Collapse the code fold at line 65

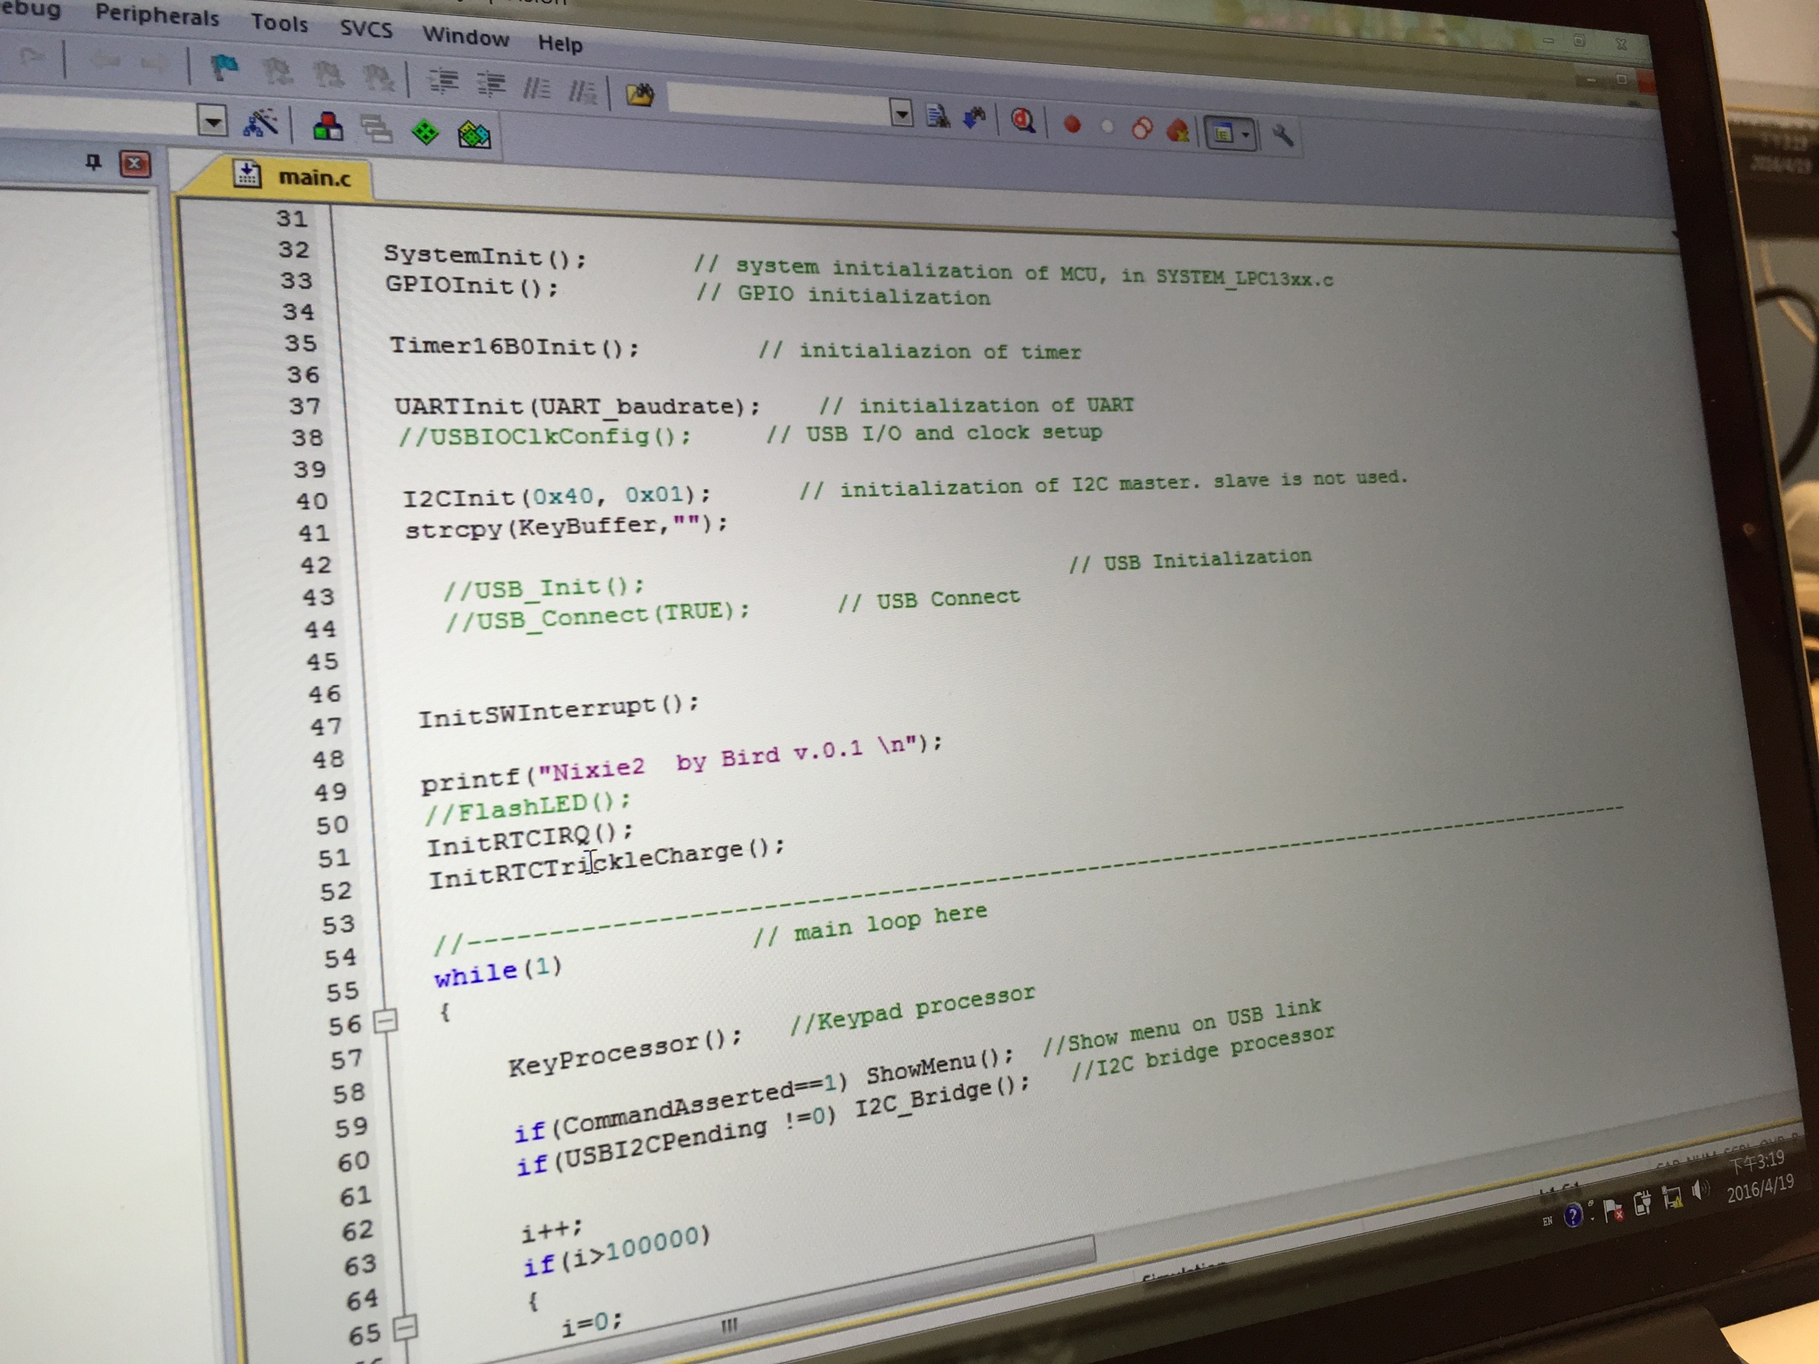click(405, 1327)
